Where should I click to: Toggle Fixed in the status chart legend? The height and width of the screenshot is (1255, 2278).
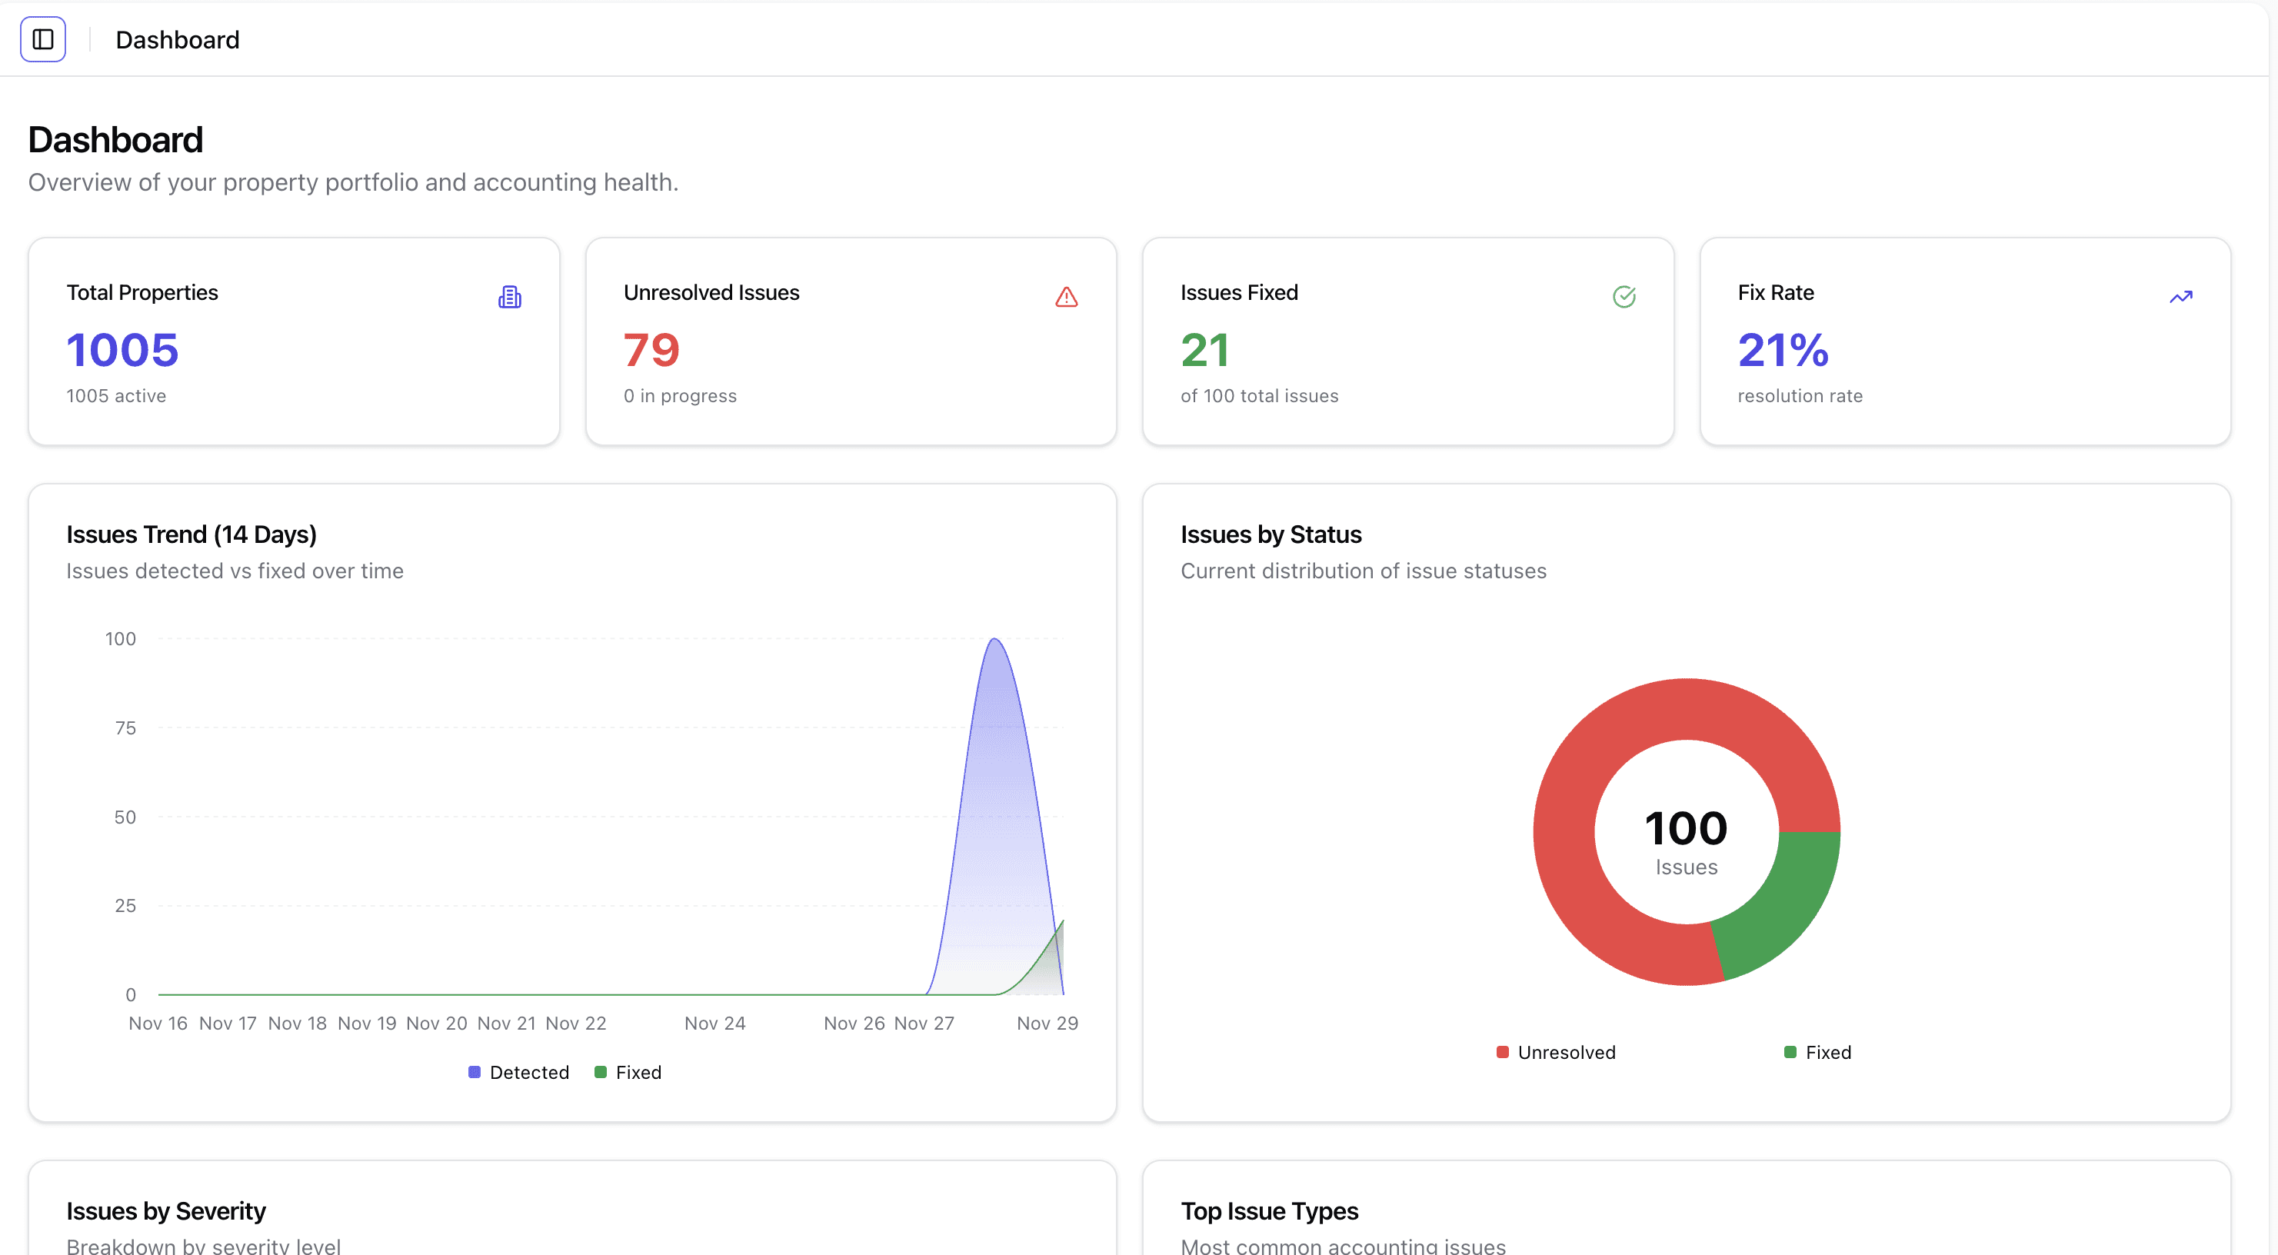(x=1817, y=1051)
